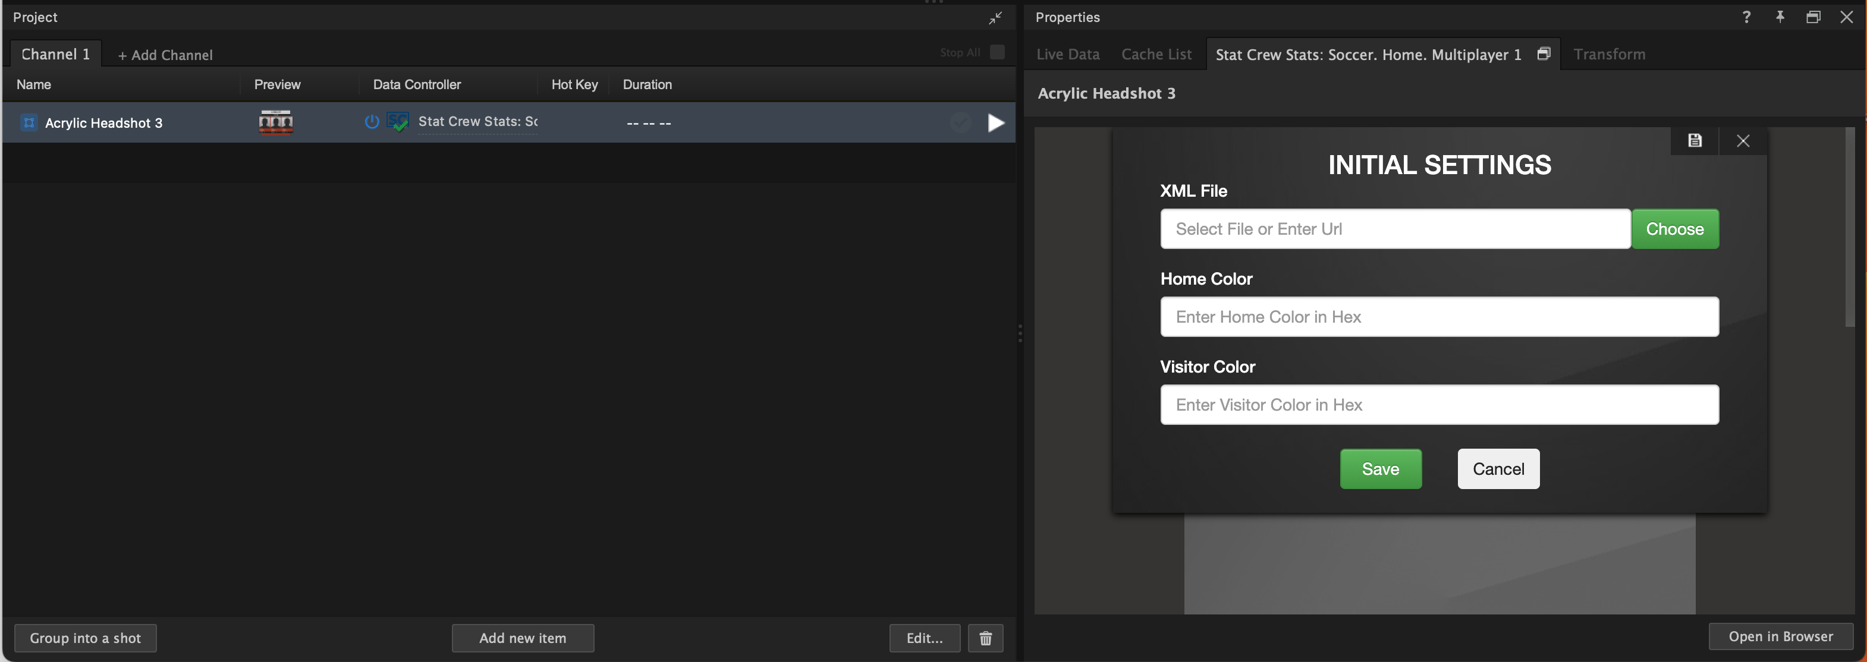This screenshot has width=1867, height=662.
Task: Pin the Properties panel
Action: pos(1780,17)
